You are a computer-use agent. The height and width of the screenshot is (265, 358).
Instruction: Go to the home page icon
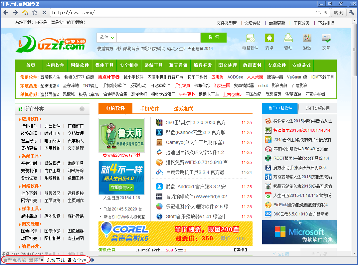25,13
